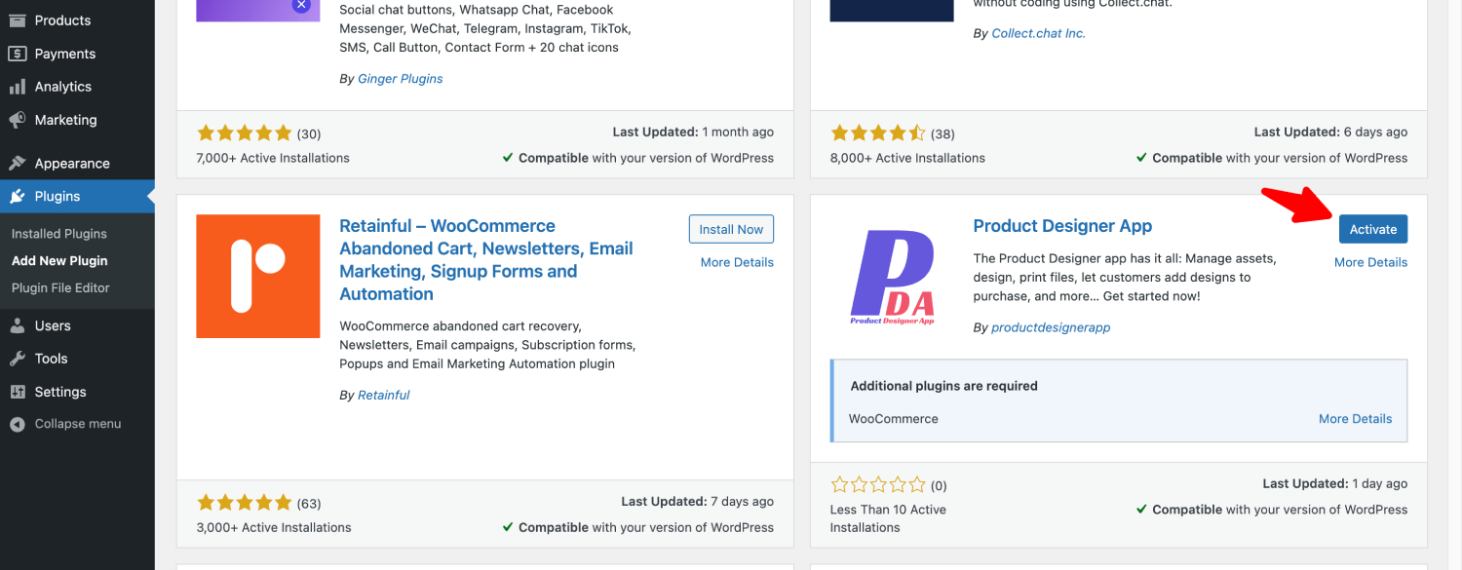Click 'Last Updated: 1 day ago' text
Screen dimensions: 1462x570
(1335, 483)
